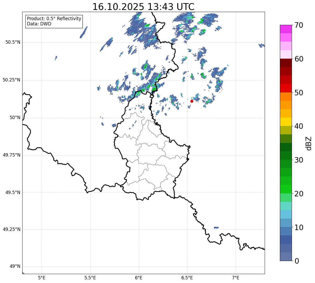
Task: Click the longitude label "6.5°E"
Action: 187,278
